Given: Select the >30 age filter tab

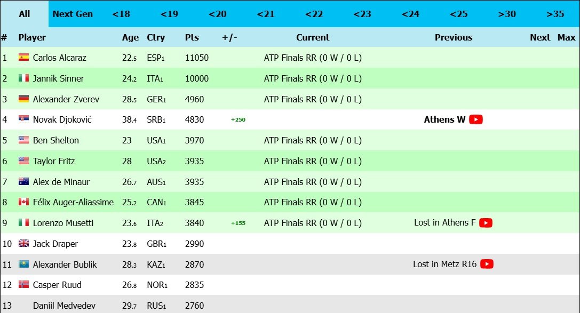Looking at the screenshot, I should coord(507,14).
